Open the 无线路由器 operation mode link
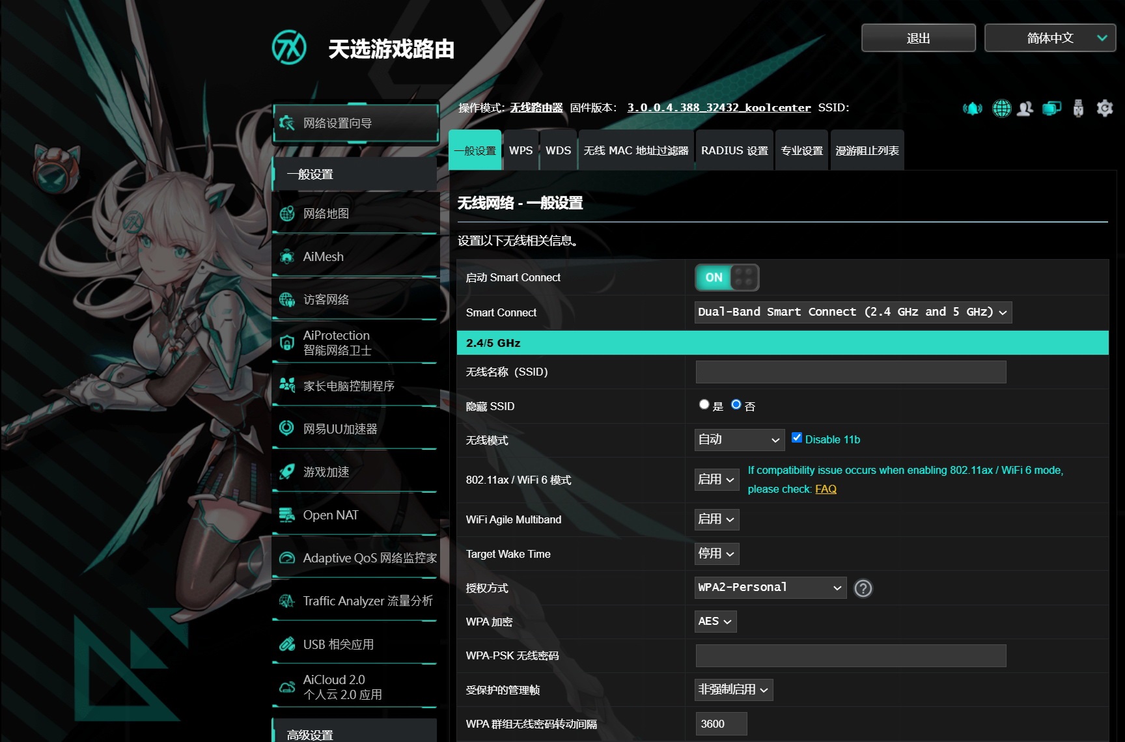 [536, 107]
